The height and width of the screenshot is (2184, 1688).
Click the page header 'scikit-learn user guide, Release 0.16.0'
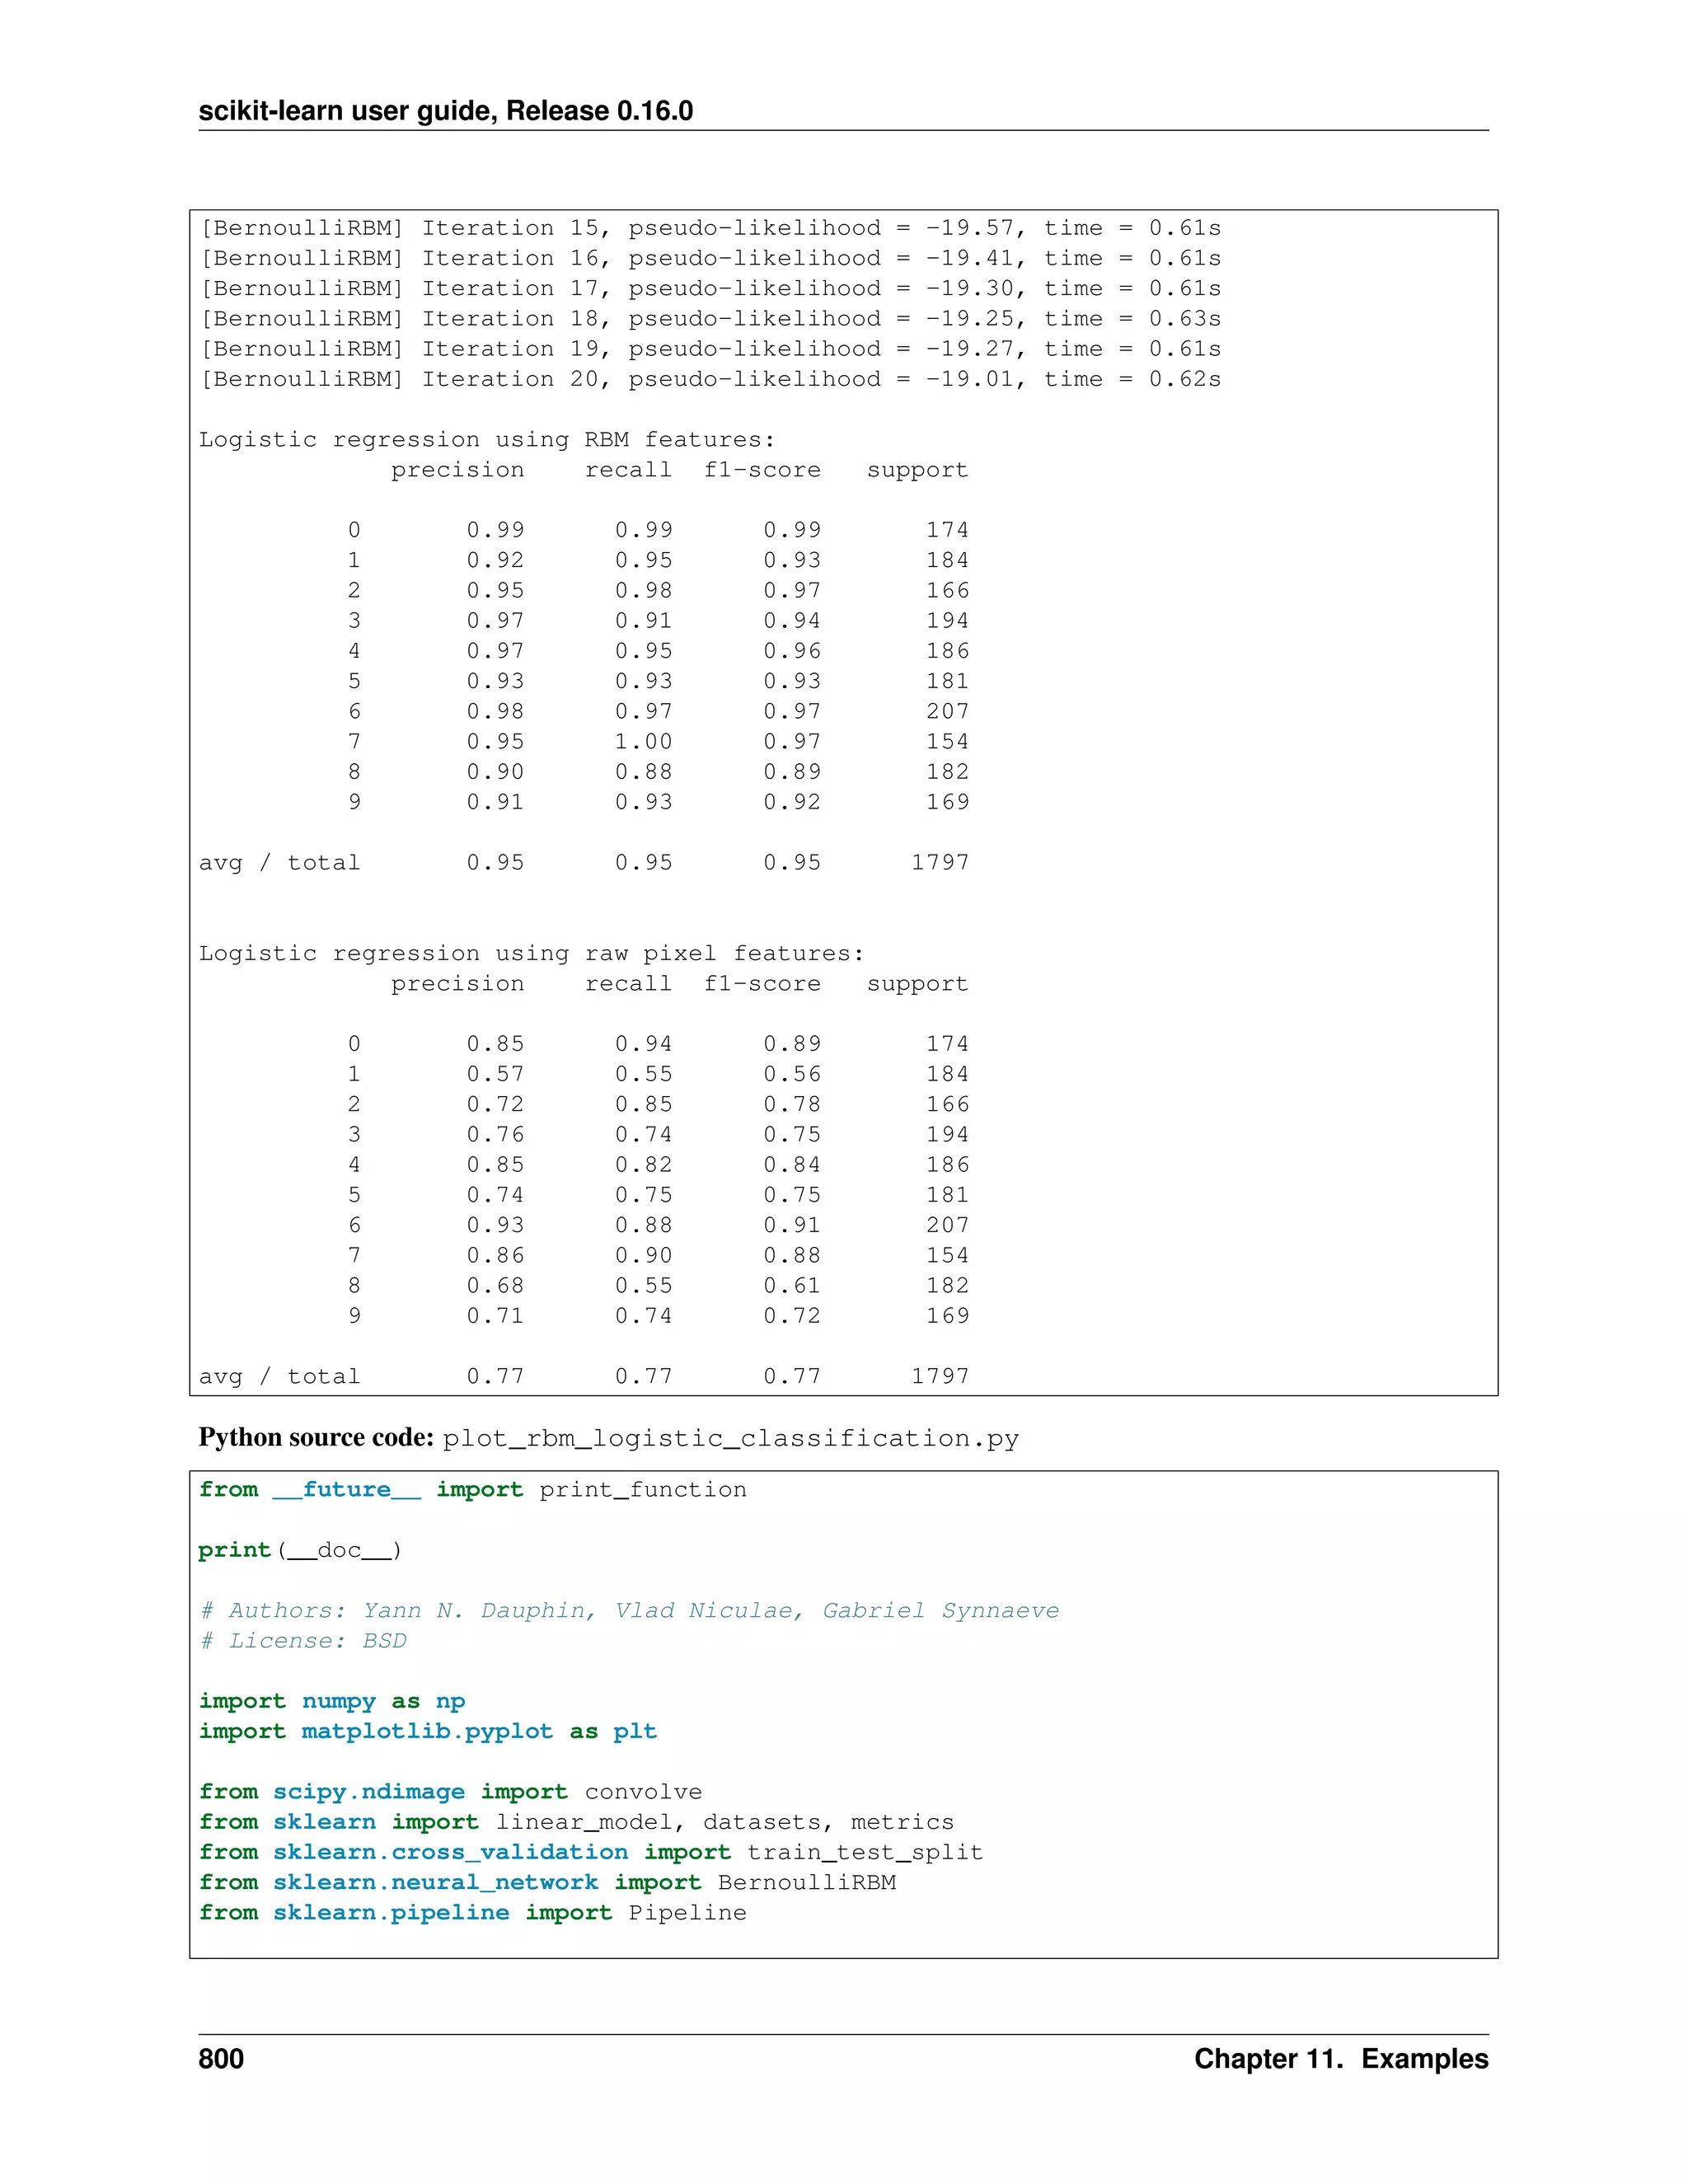click(445, 110)
